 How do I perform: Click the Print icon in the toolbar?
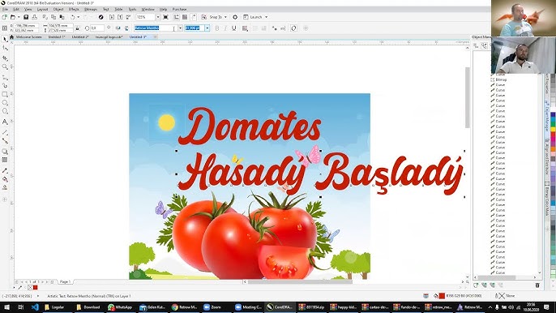click(x=34, y=17)
